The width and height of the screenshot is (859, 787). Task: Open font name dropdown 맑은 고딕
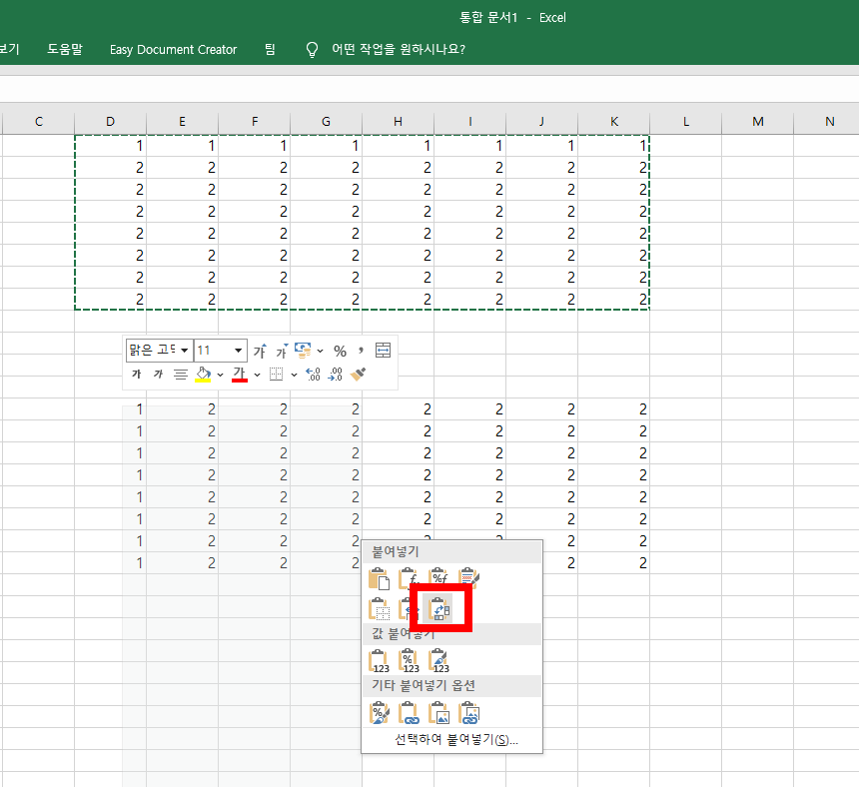tap(185, 351)
